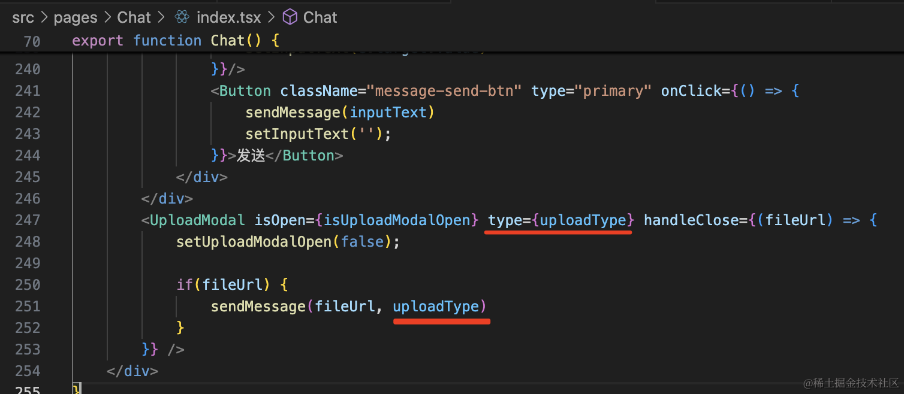Open the Chat folder breadcrumb after pages
Screen dimensions: 904x394
(134, 17)
